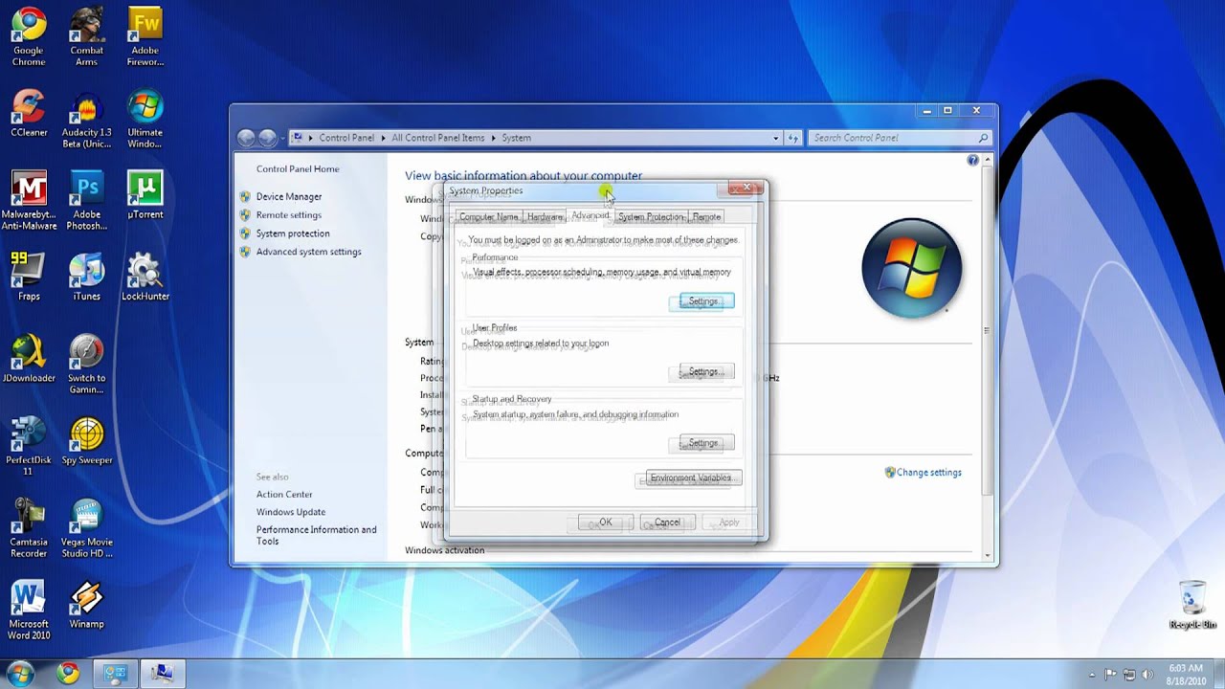
Task: Open Adobe Photoshop desktop icon
Action: click(x=86, y=201)
